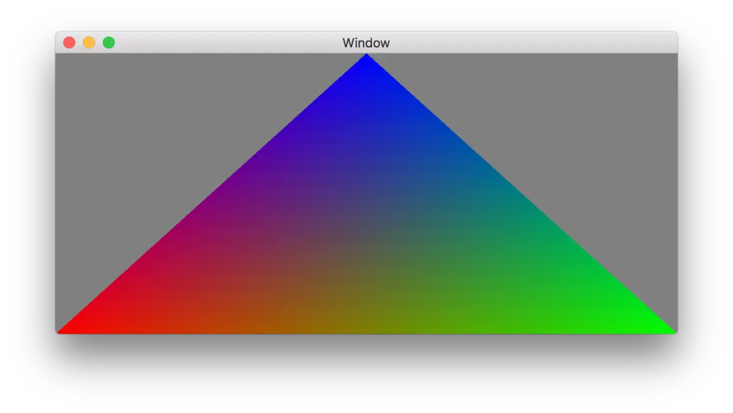Click the pure blue apex of the triangle
Viewport: 733px width, 413px height.
[x=367, y=59]
